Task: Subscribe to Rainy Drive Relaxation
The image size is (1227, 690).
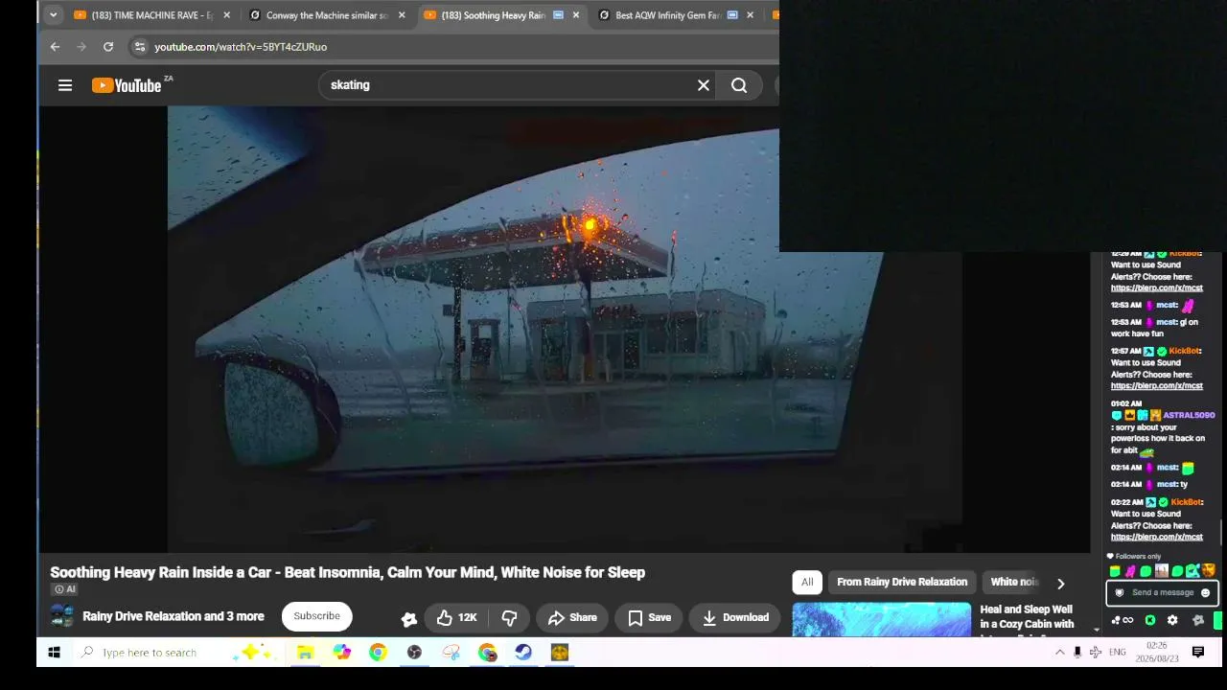Action: 316,616
